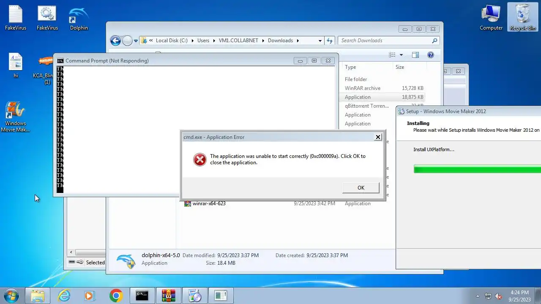The image size is (541, 304).
Task: Minimize the Downloads Explorer window
Action: coord(405,29)
